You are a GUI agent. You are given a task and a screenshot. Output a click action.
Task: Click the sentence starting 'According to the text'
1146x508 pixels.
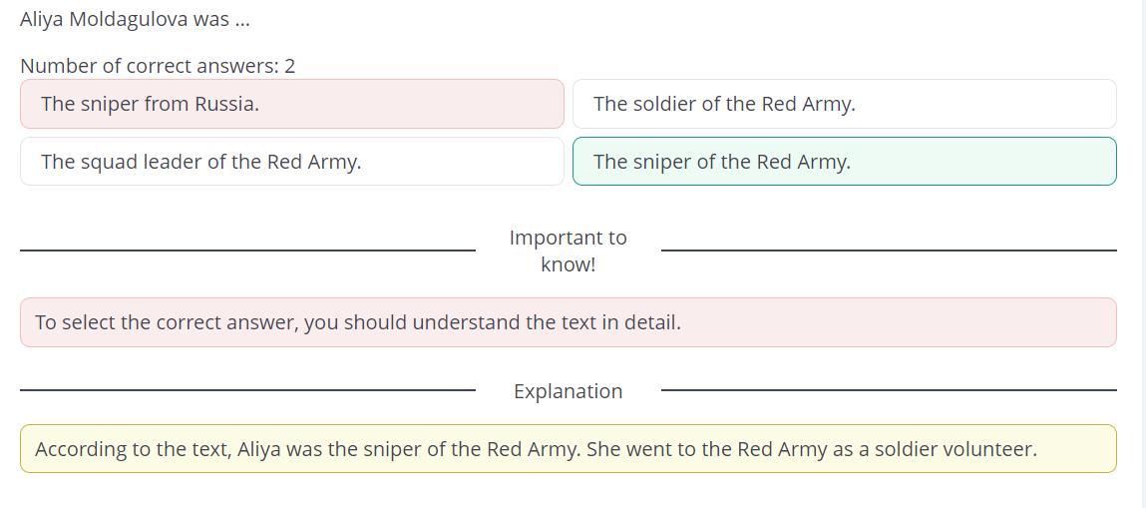click(307, 449)
